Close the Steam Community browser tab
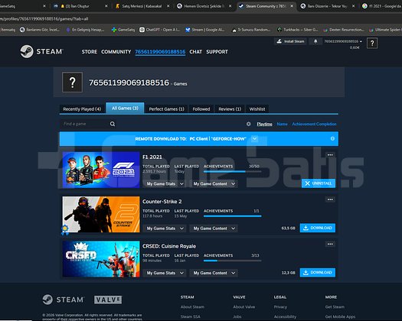This screenshot has height=321, width=402. tap(292, 6)
